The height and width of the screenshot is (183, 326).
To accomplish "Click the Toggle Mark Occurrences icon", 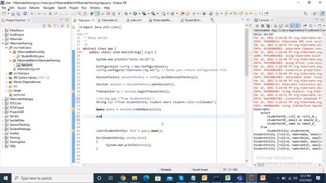I will (97, 14).
